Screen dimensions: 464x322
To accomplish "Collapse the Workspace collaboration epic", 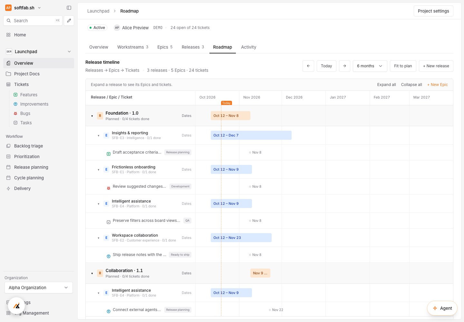I will pos(99,238).
